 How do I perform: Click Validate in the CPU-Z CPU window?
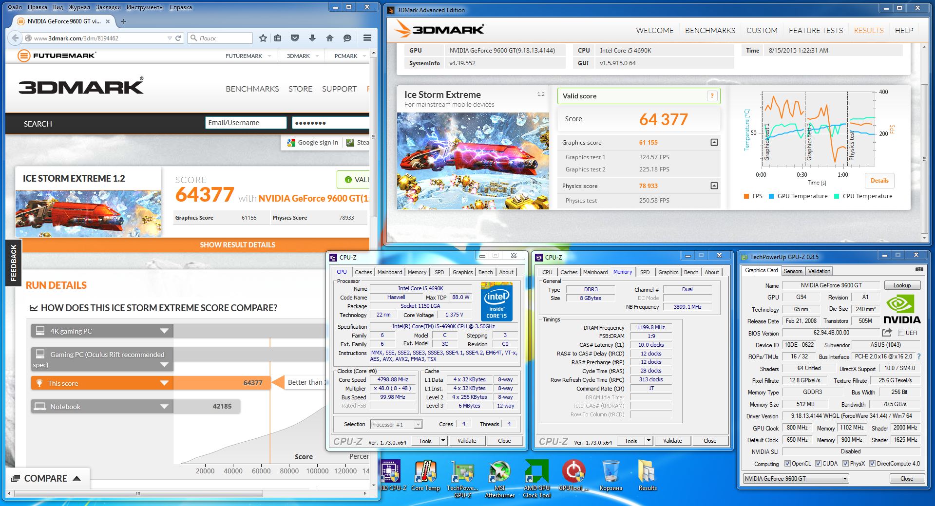(467, 441)
